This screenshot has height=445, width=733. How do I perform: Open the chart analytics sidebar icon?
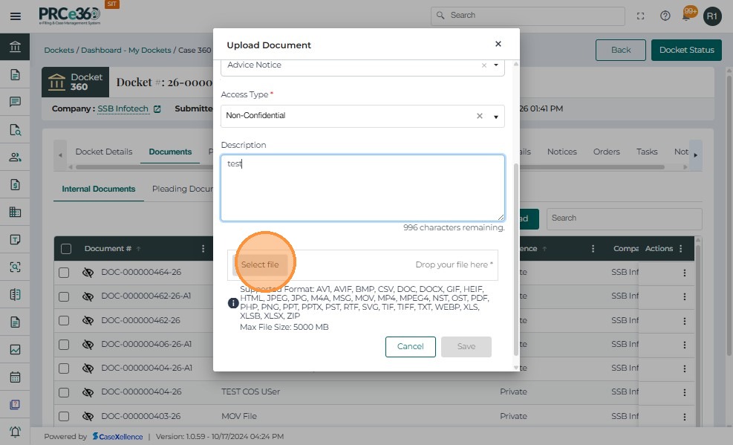pos(15,350)
